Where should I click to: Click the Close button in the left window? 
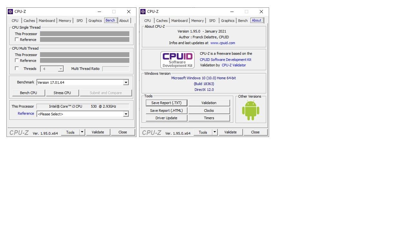pyautogui.click(x=123, y=132)
